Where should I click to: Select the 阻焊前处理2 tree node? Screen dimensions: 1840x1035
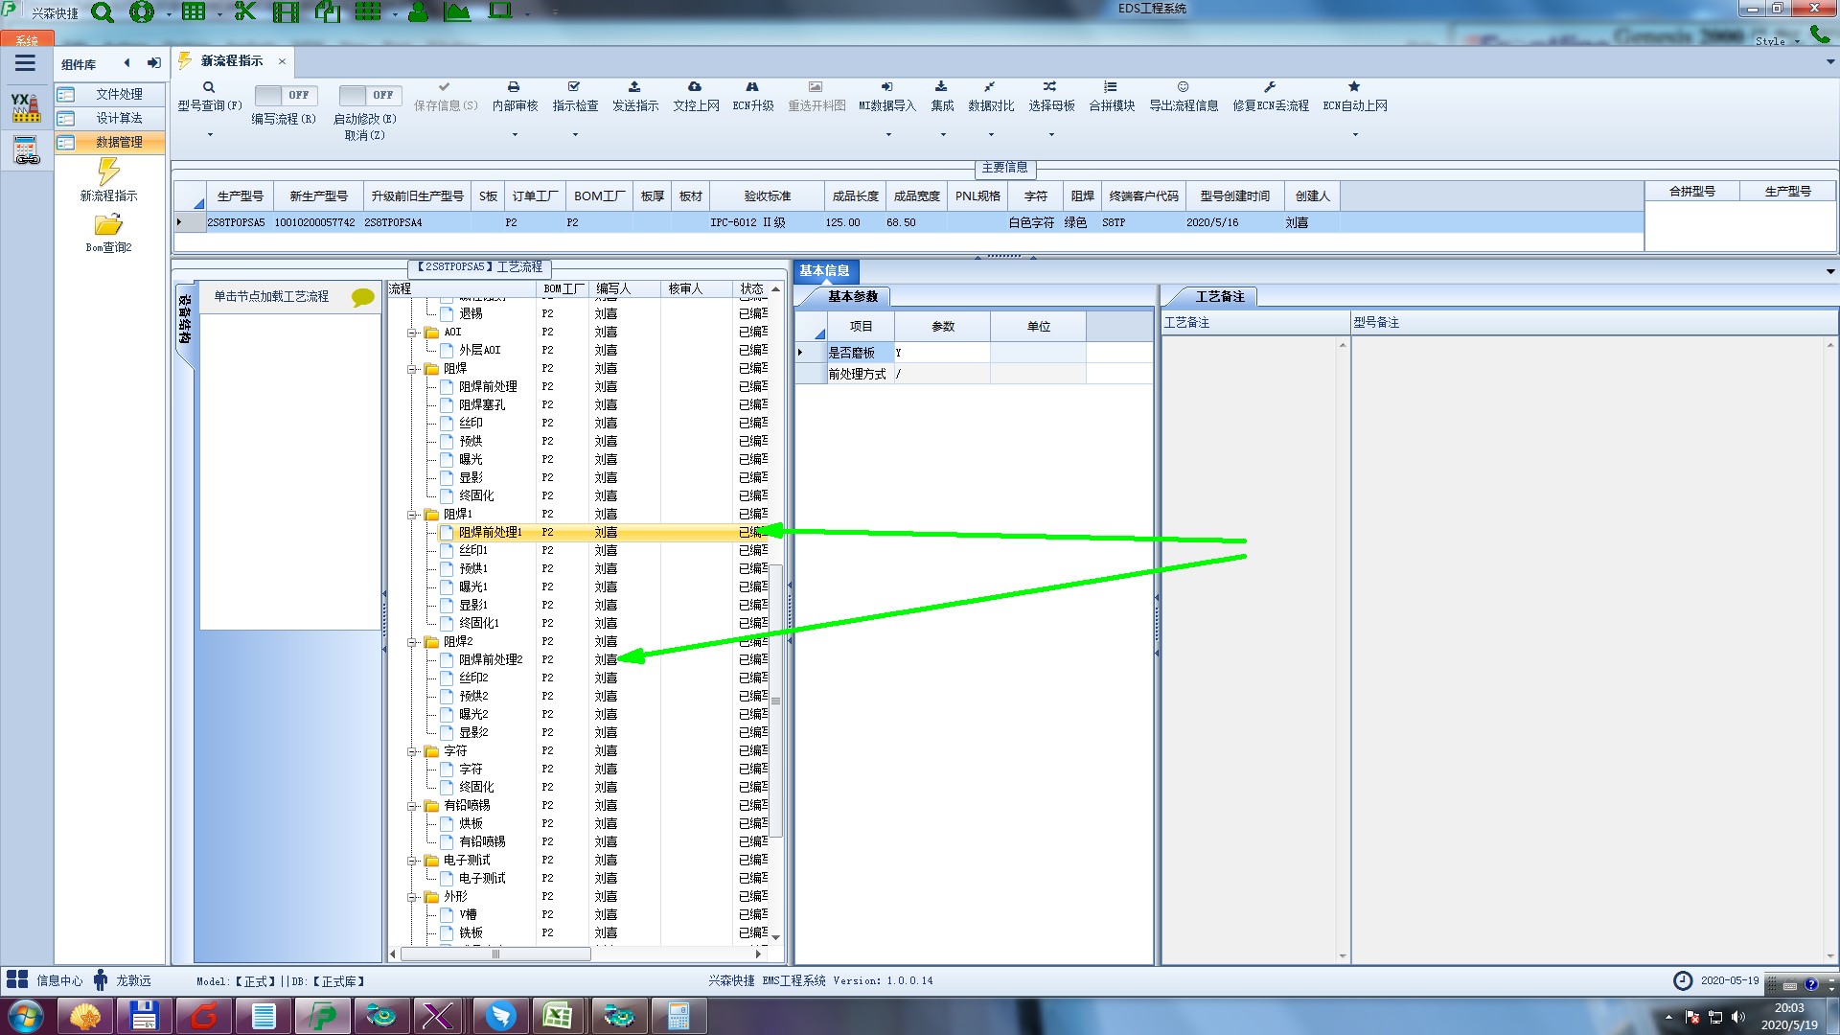pyautogui.click(x=491, y=659)
